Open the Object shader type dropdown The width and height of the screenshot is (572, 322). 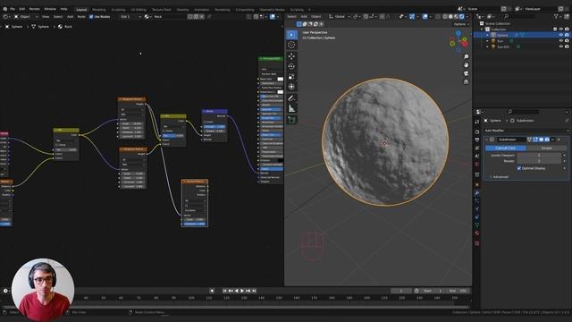point(26,16)
